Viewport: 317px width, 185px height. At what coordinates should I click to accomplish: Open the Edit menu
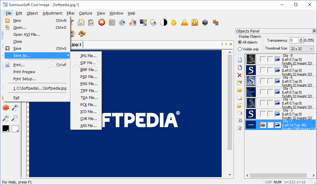click(x=19, y=13)
